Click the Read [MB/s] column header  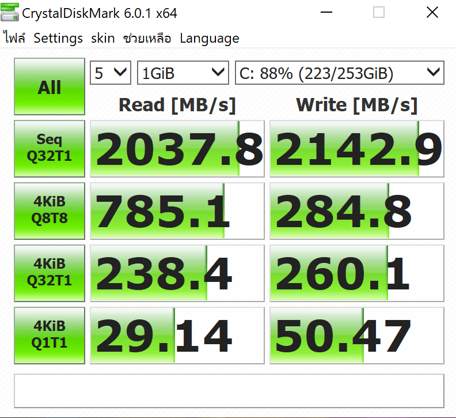click(177, 105)
